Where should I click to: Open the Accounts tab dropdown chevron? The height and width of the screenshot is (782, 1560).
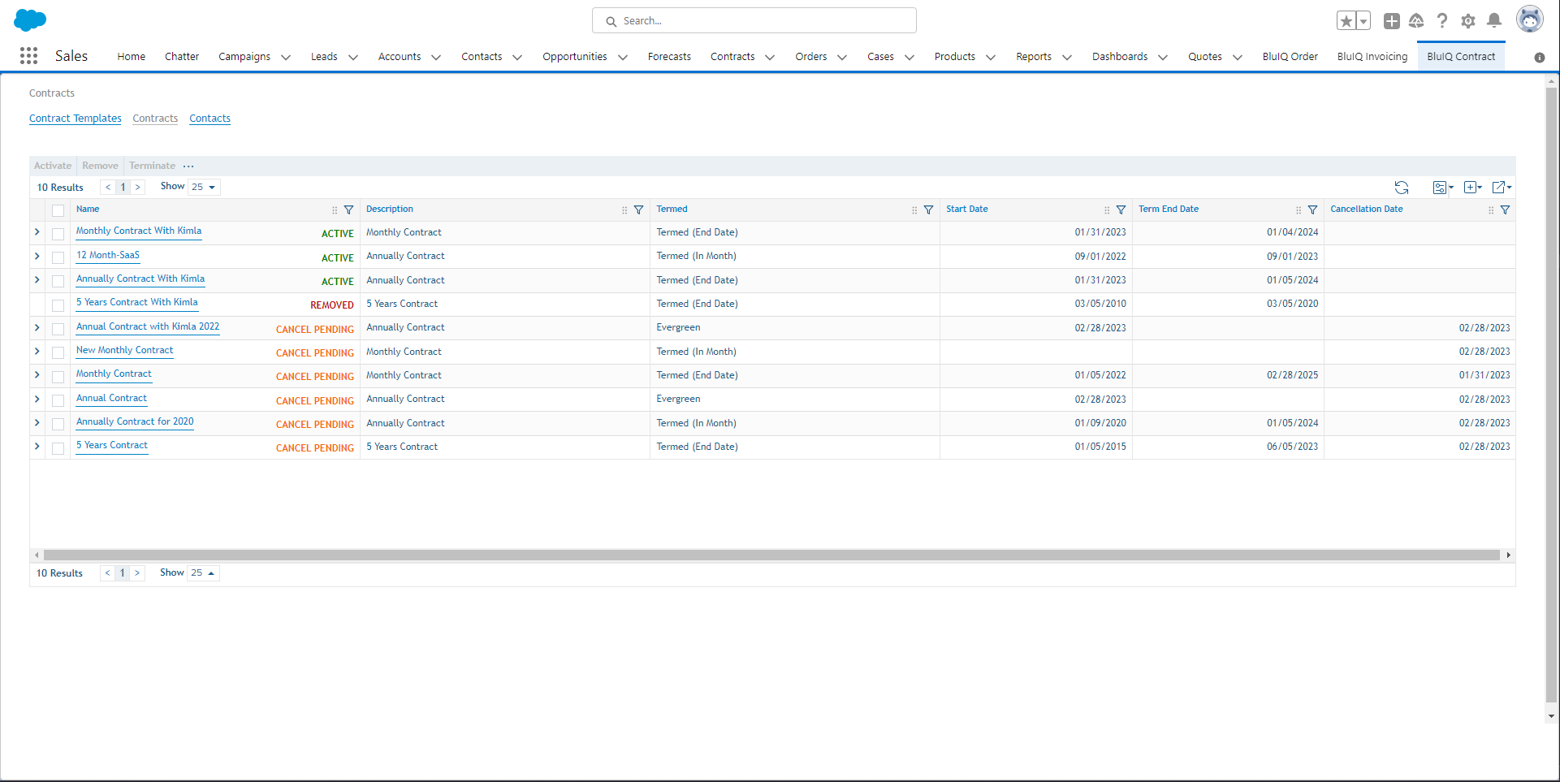[x=436, y=58]
